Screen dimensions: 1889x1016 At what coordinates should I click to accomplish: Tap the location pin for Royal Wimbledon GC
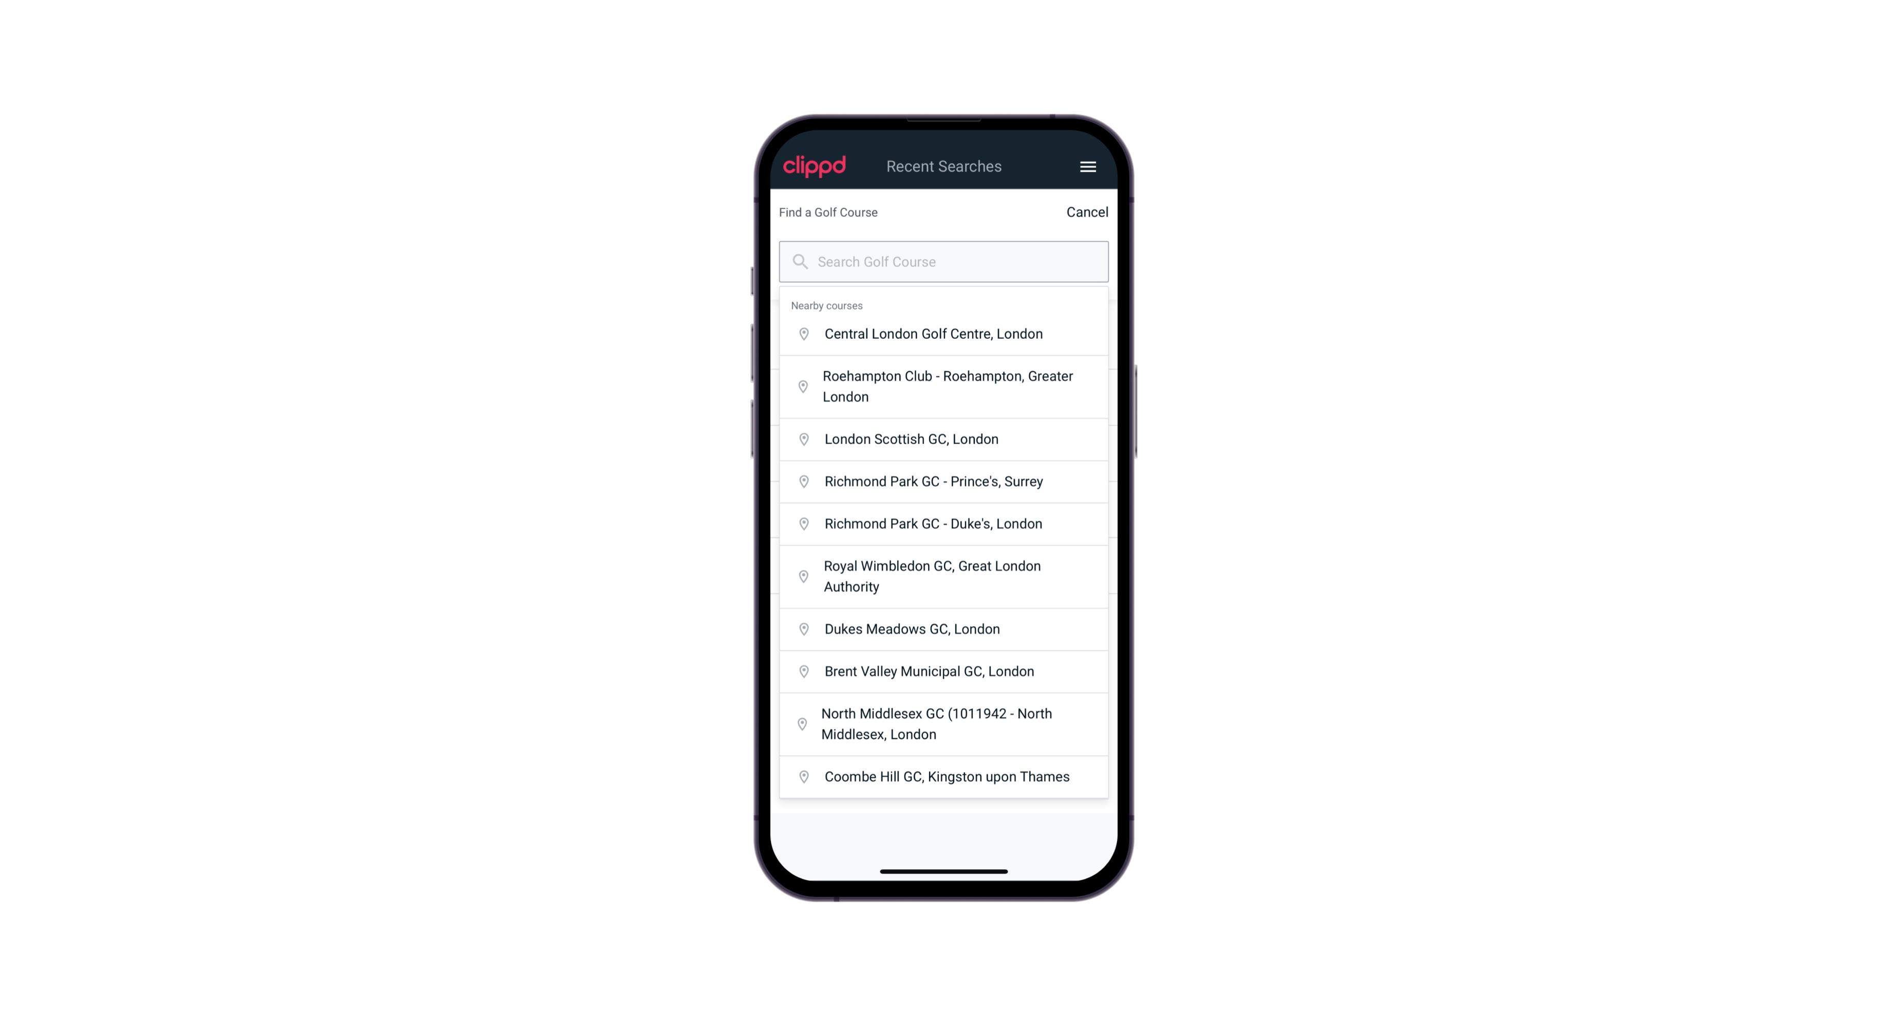(804, 576)
